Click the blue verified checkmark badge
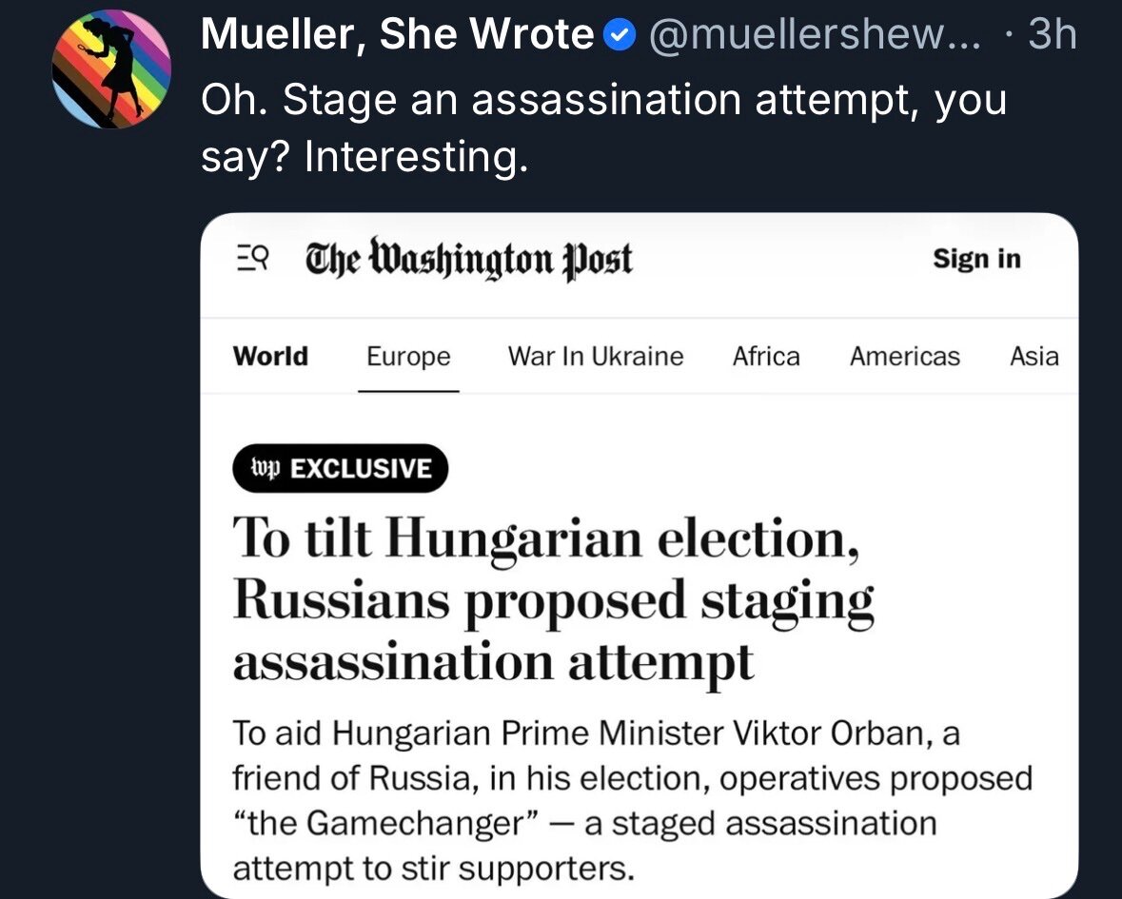The image size is (1122, 899). [x=620, y=36]
